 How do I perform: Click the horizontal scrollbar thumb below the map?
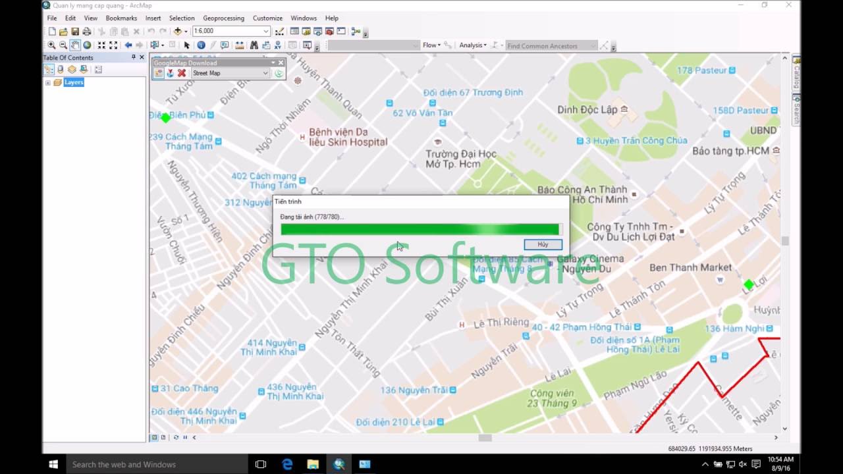pyautogui.click(x=485, y=437)
